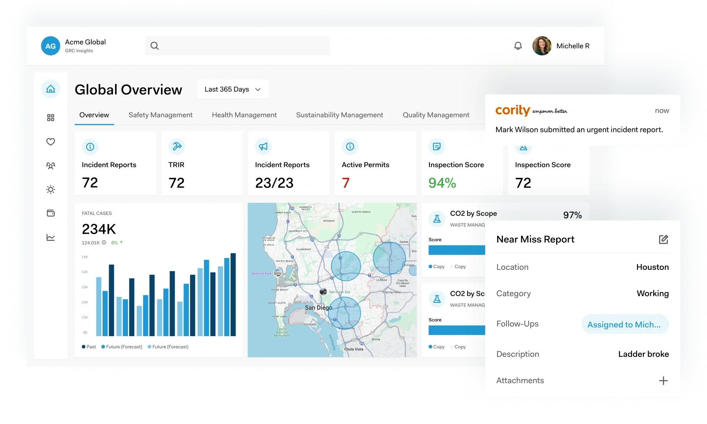707x424 pixels.
Task: Click the Assigned to Mich... follow-up pill
Action: (624, 324)
